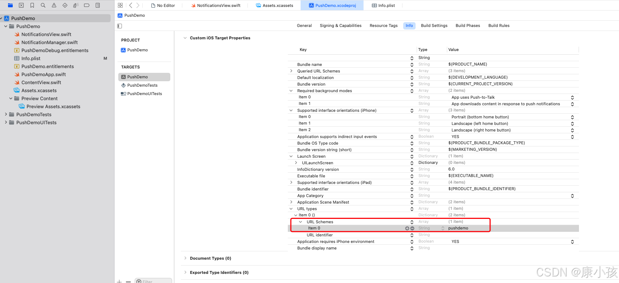Open the Assets.xcassets editor tab

pyautogui.click(x=274, y=5)
